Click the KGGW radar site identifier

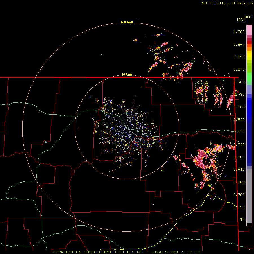pos(158,252)
